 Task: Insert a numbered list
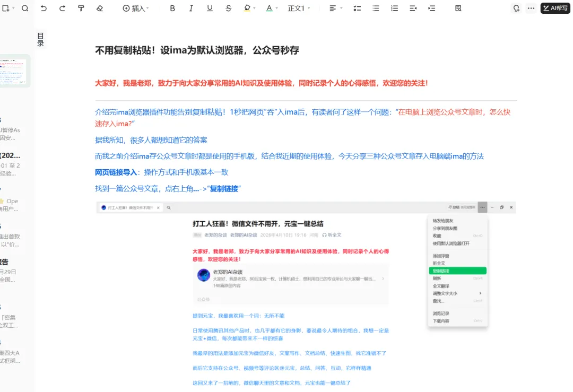[394, 8]
